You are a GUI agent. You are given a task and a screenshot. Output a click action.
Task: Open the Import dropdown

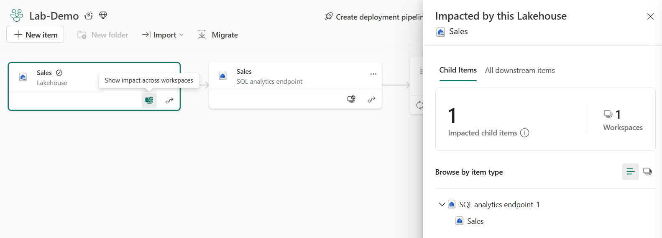[163, 35]
